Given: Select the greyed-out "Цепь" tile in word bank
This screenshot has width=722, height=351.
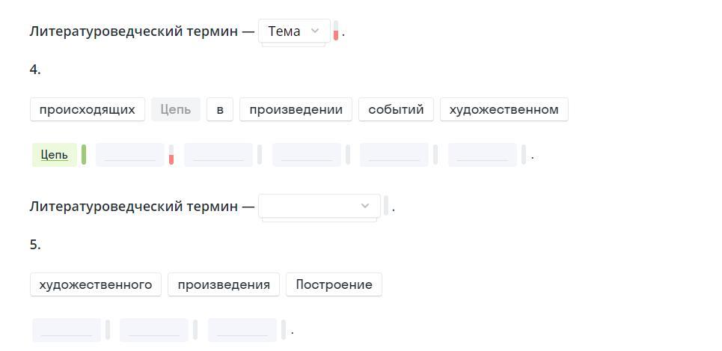Looking at the screenshot, I should (176, 109).
